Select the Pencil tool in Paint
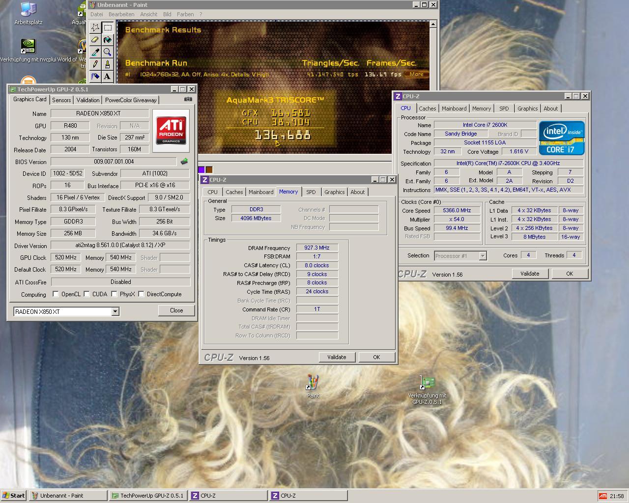629x503 pixels. coord(95,64)
